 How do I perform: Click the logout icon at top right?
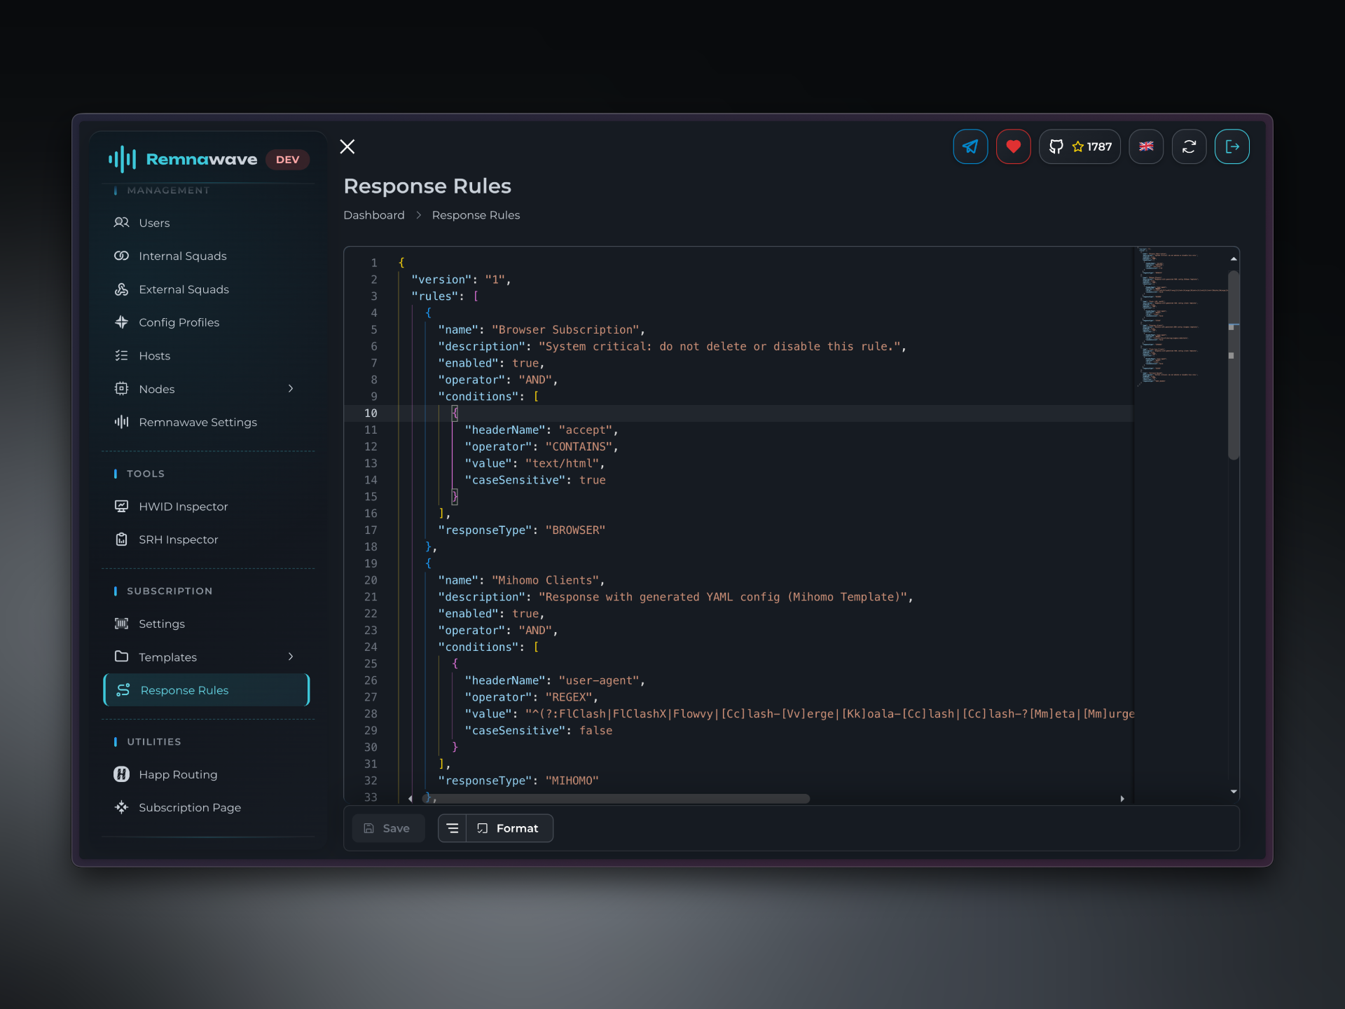coord(1232,146)
